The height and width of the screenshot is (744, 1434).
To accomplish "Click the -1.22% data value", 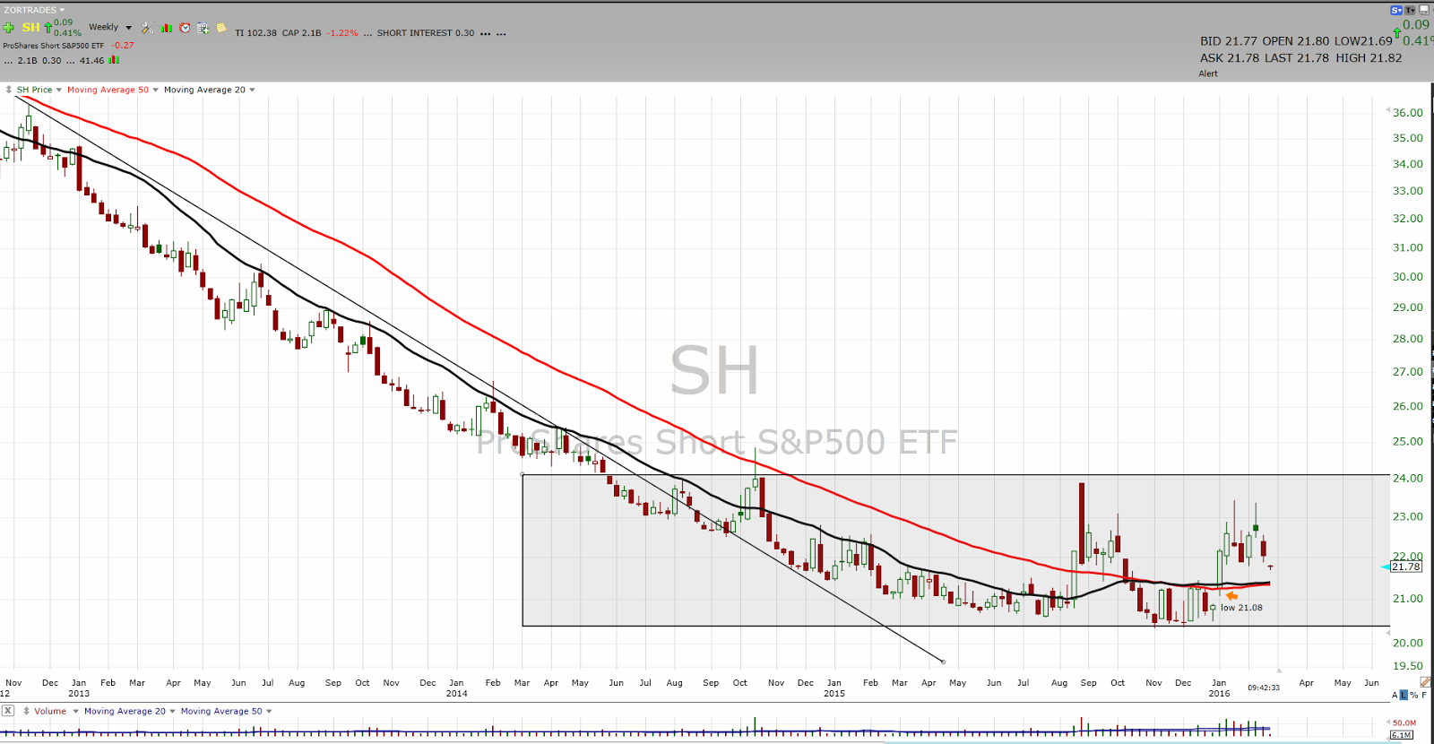I will click(x=342, y=33).
